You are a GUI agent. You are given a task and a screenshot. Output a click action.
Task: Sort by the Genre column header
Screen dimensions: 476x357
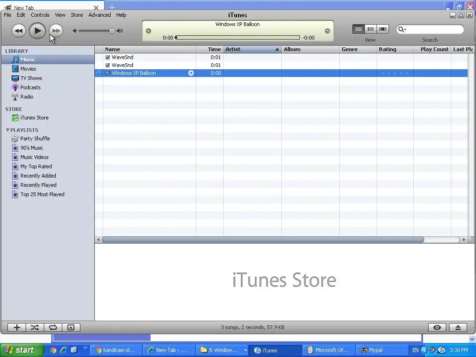pyautogui.click(x=358, y=49)
